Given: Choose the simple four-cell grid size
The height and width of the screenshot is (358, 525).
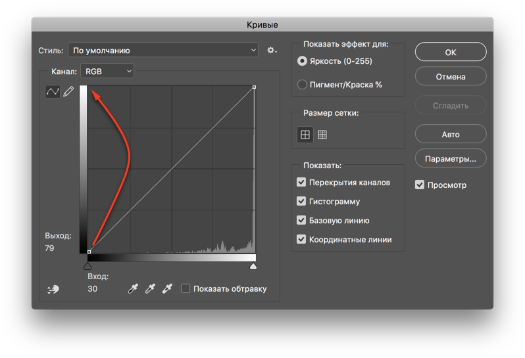Looking at the screenshot, I should (x=305, y=135).
